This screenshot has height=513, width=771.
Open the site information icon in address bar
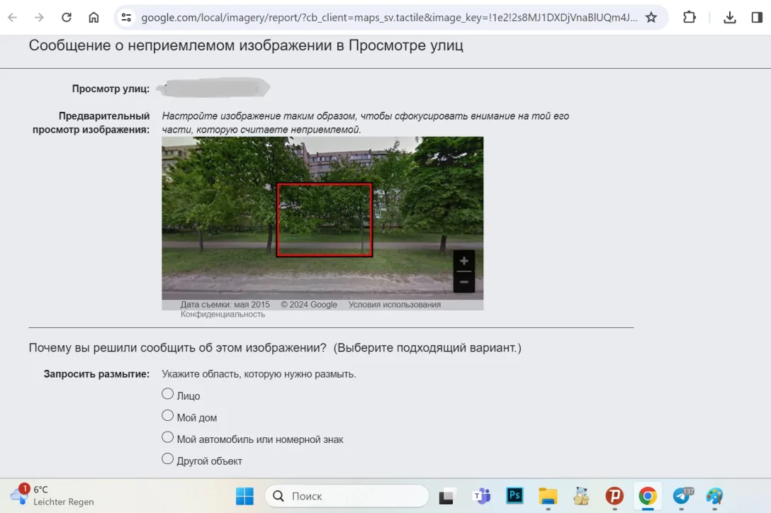[x=126, y=18]
